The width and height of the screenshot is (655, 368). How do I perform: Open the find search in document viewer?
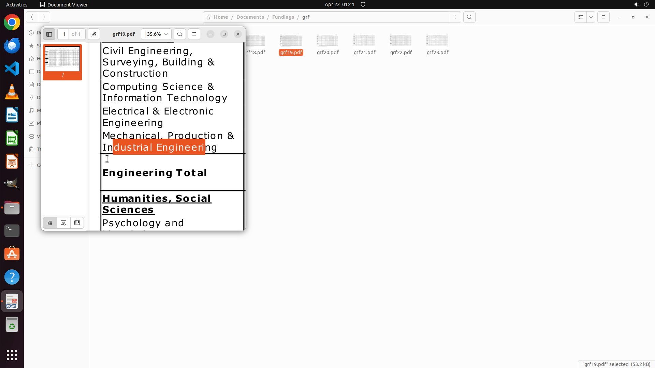(180, 34)
